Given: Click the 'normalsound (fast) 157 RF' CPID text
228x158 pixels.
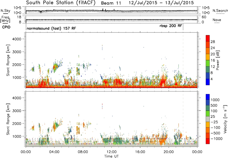Looking at the screenshot, I should coord(51,28).
